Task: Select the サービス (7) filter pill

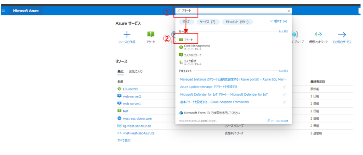Action: tap(208, 22)
